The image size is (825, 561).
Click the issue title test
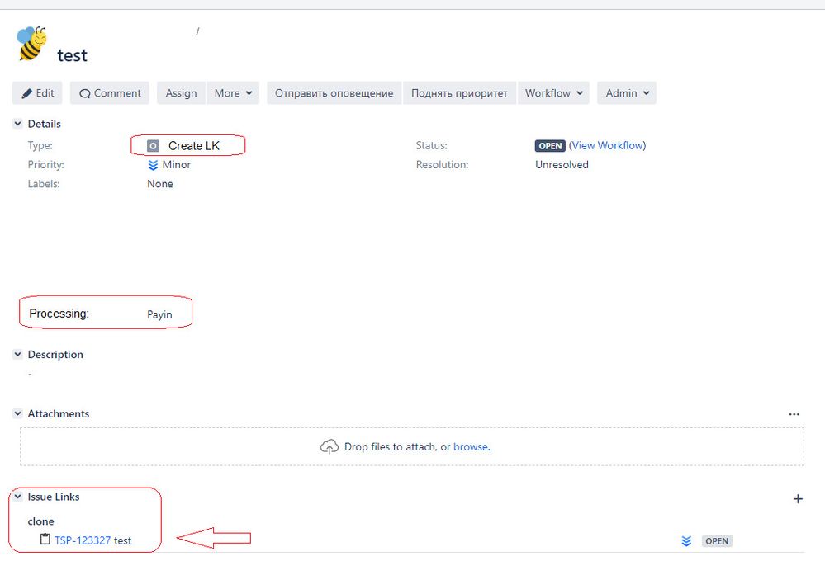[x=72, y=55]
